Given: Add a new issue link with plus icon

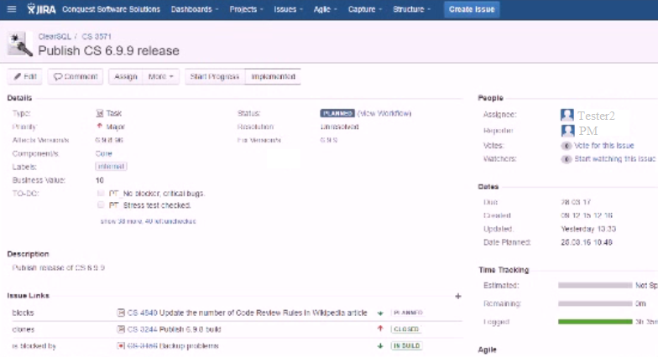Looking at the screenshot, I should (458, 297).
